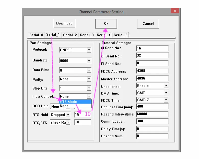Focus the AI Send No. field
The height and width of the screenshot is (159, 199).
(x=153, y=48)
